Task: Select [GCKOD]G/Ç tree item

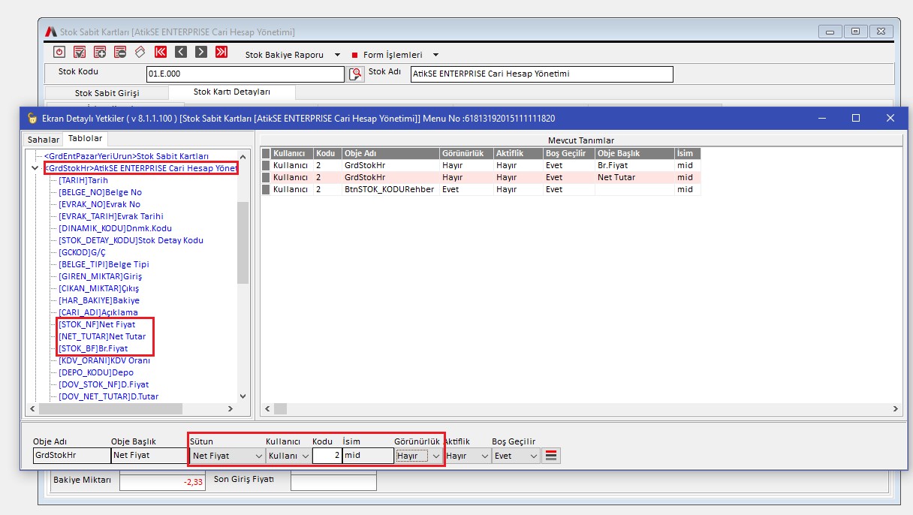Action: pyautogui.click(x=83, y=252)
